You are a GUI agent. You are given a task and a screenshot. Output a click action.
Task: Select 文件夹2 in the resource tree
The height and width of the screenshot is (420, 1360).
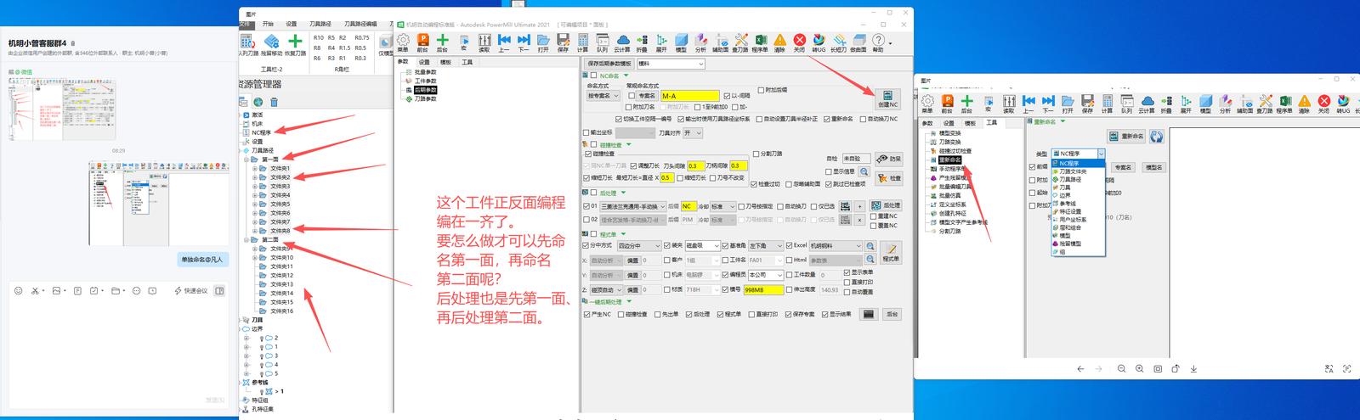[x=280, y=177]
